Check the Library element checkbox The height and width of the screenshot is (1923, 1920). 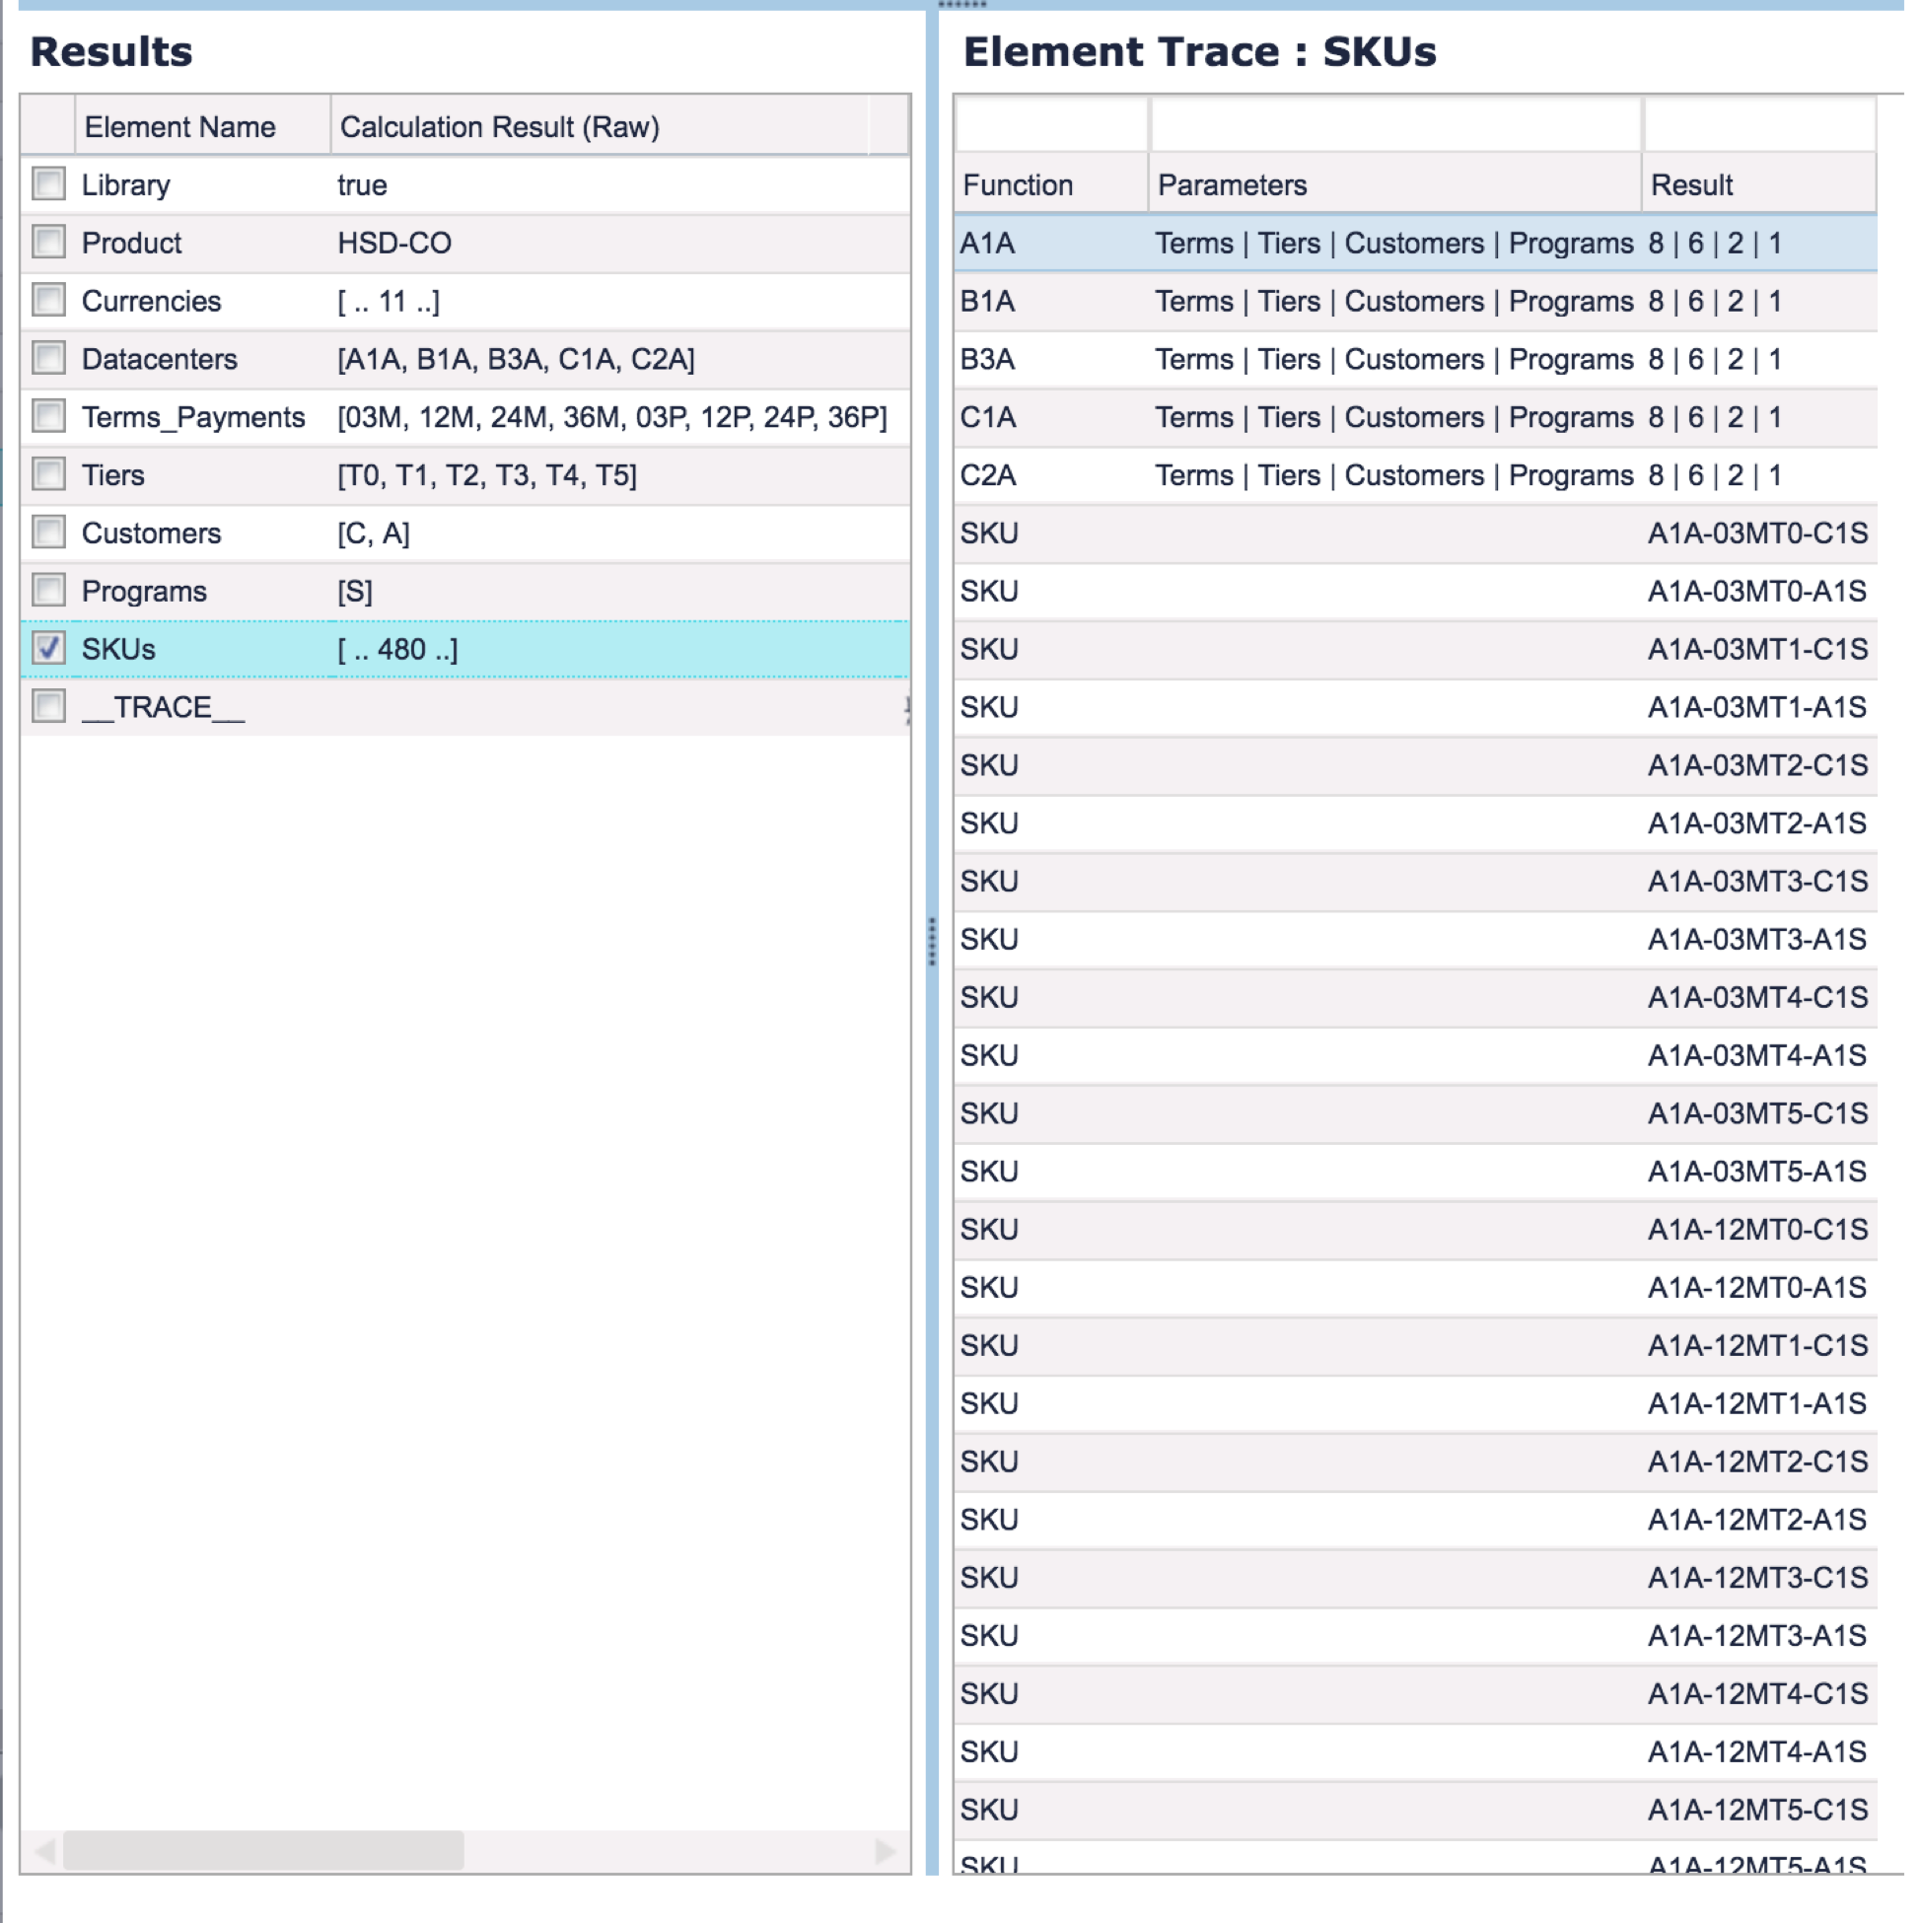tap(47, 184)
